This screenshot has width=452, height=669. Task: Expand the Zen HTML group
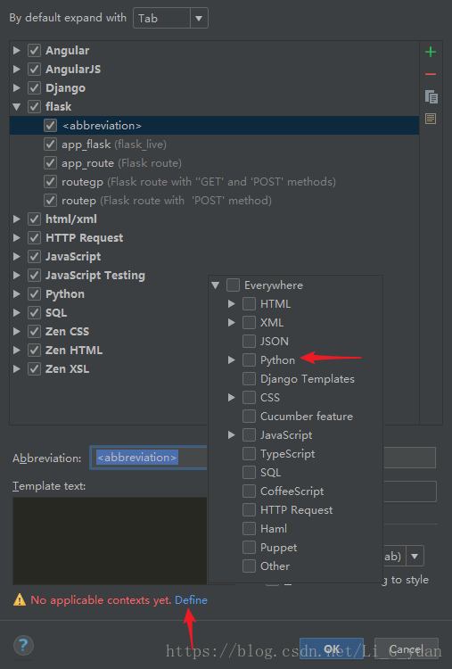tap(17, 351)
